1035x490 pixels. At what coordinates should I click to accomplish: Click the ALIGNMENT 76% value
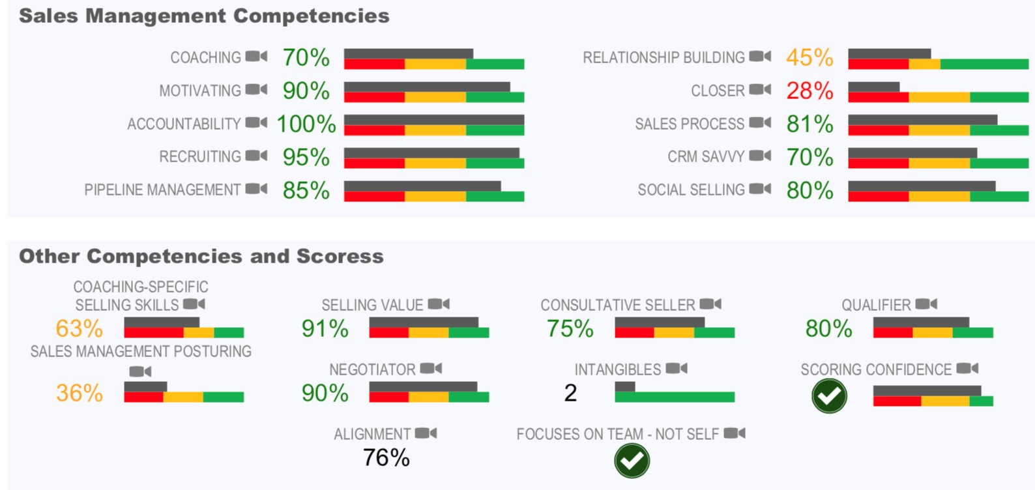tap(386, 458)
